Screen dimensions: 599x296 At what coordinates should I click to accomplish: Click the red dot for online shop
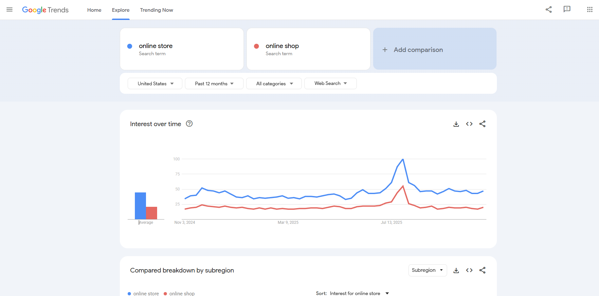[x=257, y=46]
